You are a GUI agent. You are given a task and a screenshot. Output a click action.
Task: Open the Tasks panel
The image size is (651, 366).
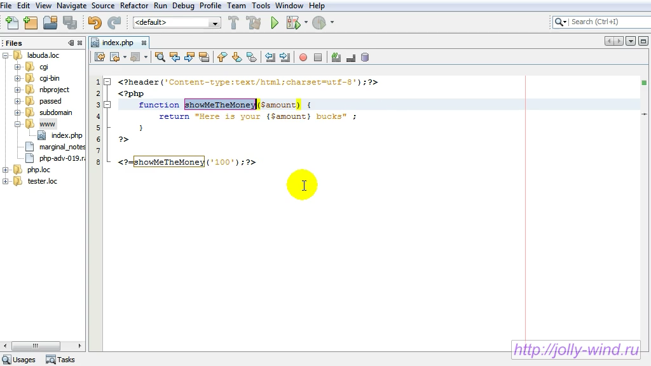[x=60, y=360]
